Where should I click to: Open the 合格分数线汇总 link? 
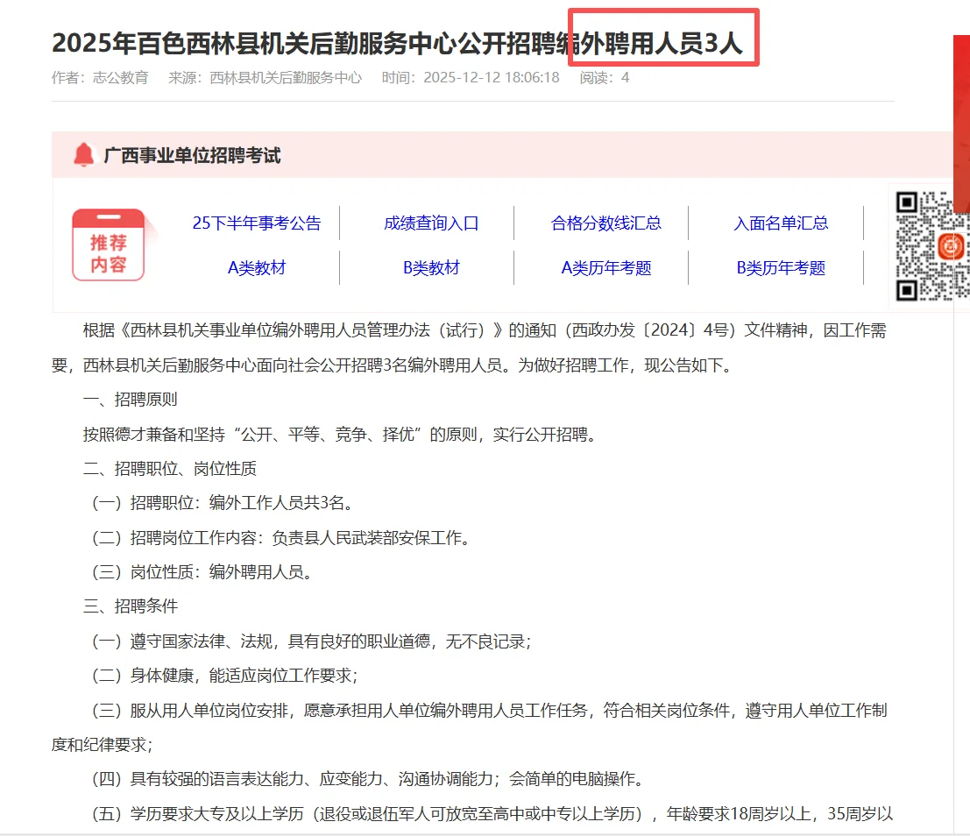[x=606, y=223]
